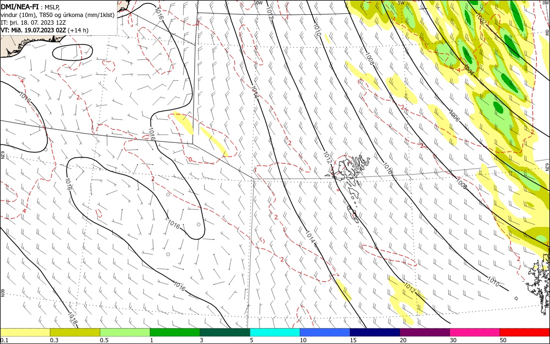
Task: Click the '0.3' legend value label
Action: pos(54,340)
